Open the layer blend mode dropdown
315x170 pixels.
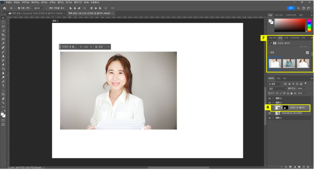pyautogui.click(x=277, y=89)
